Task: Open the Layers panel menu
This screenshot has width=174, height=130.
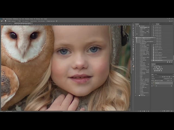Action: click(x=173, y=74)
